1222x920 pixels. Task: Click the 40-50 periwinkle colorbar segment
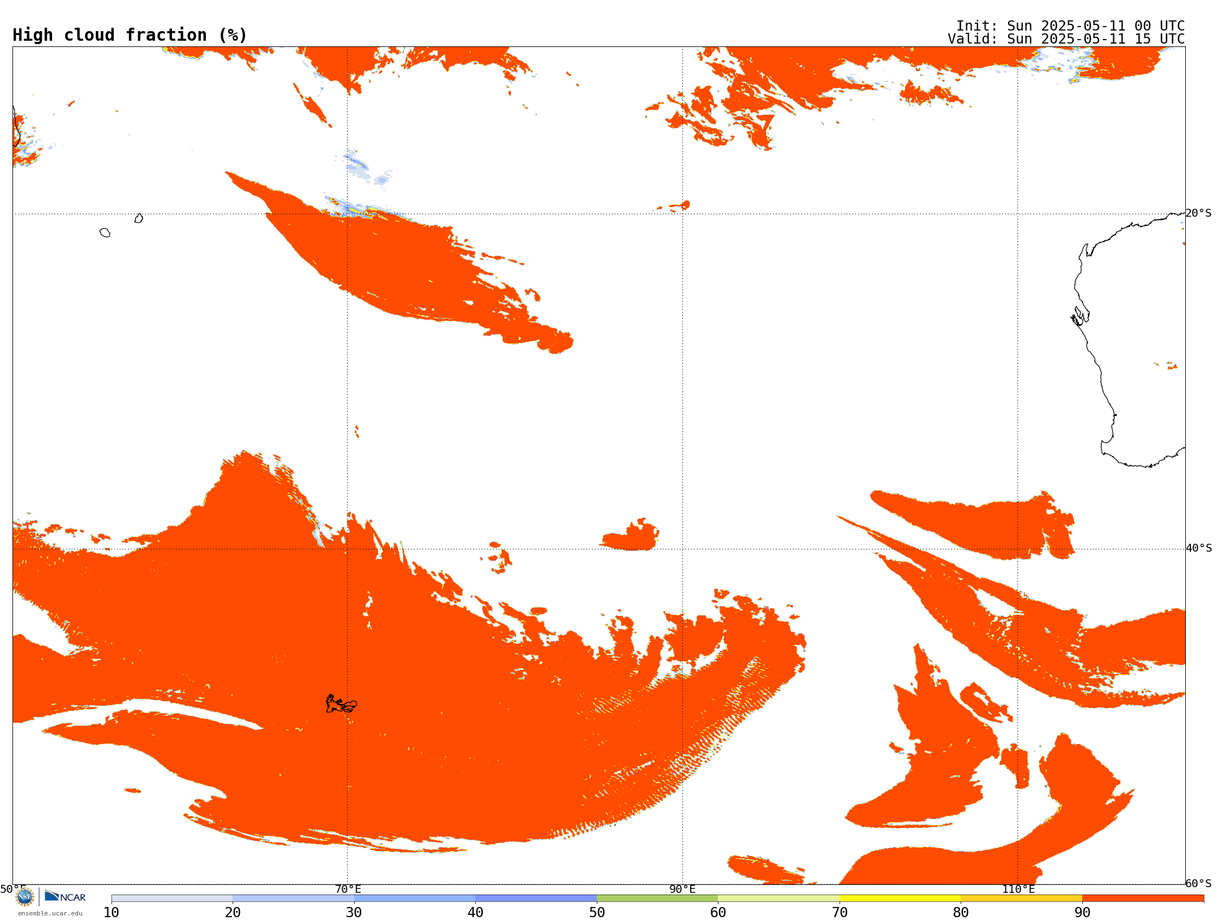(x=536, y=898)
